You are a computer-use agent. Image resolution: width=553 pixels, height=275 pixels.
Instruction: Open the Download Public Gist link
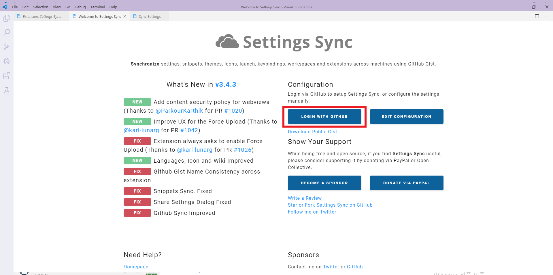pos(312,132)
